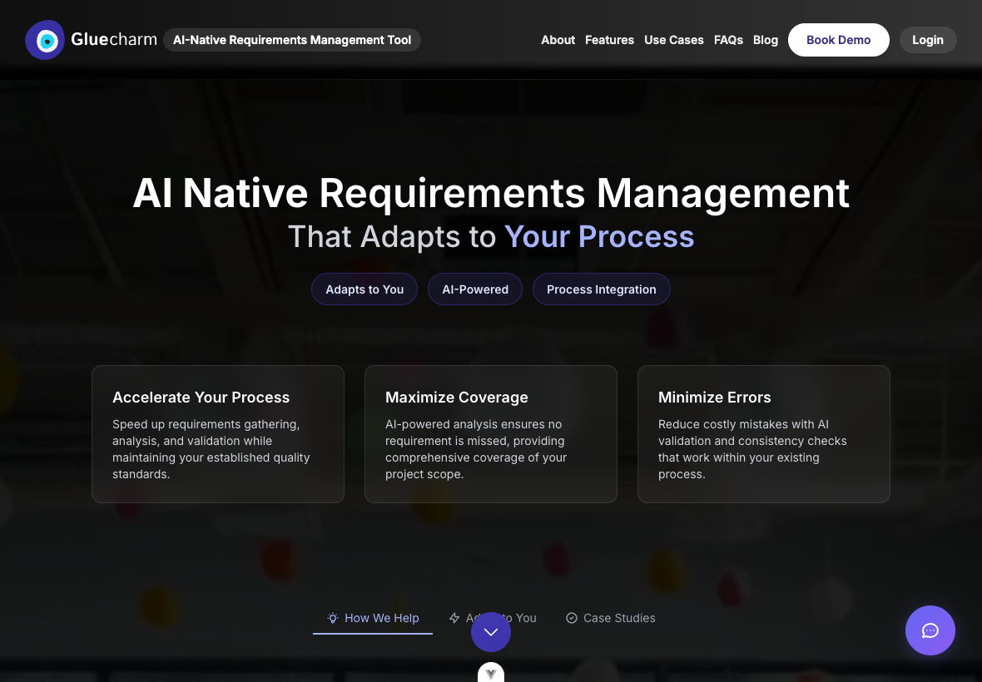982x682 pixels.
Task: Click the lightbulb icon beside How We Help
Action: (333, 618)
